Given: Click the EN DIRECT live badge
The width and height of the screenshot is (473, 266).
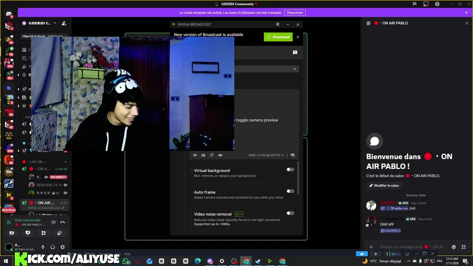Looking at the screenshot, I should (x=58, y=177).
